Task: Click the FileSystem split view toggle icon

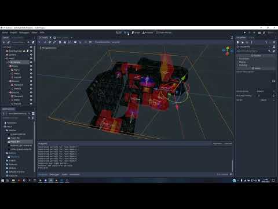Action: click(33, 113)
